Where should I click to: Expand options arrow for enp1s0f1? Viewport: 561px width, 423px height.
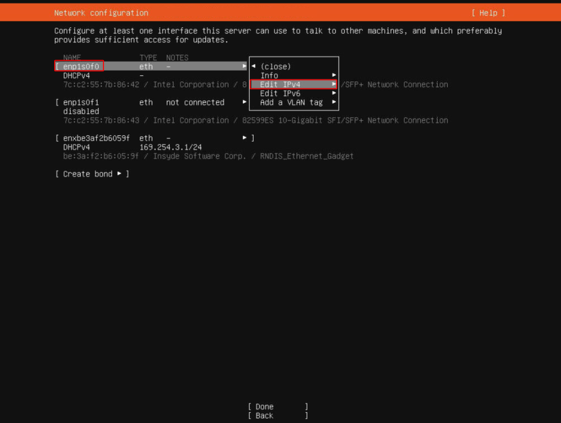[244, 102]
